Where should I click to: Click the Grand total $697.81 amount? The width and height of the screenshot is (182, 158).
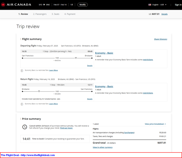pos(162,143)
